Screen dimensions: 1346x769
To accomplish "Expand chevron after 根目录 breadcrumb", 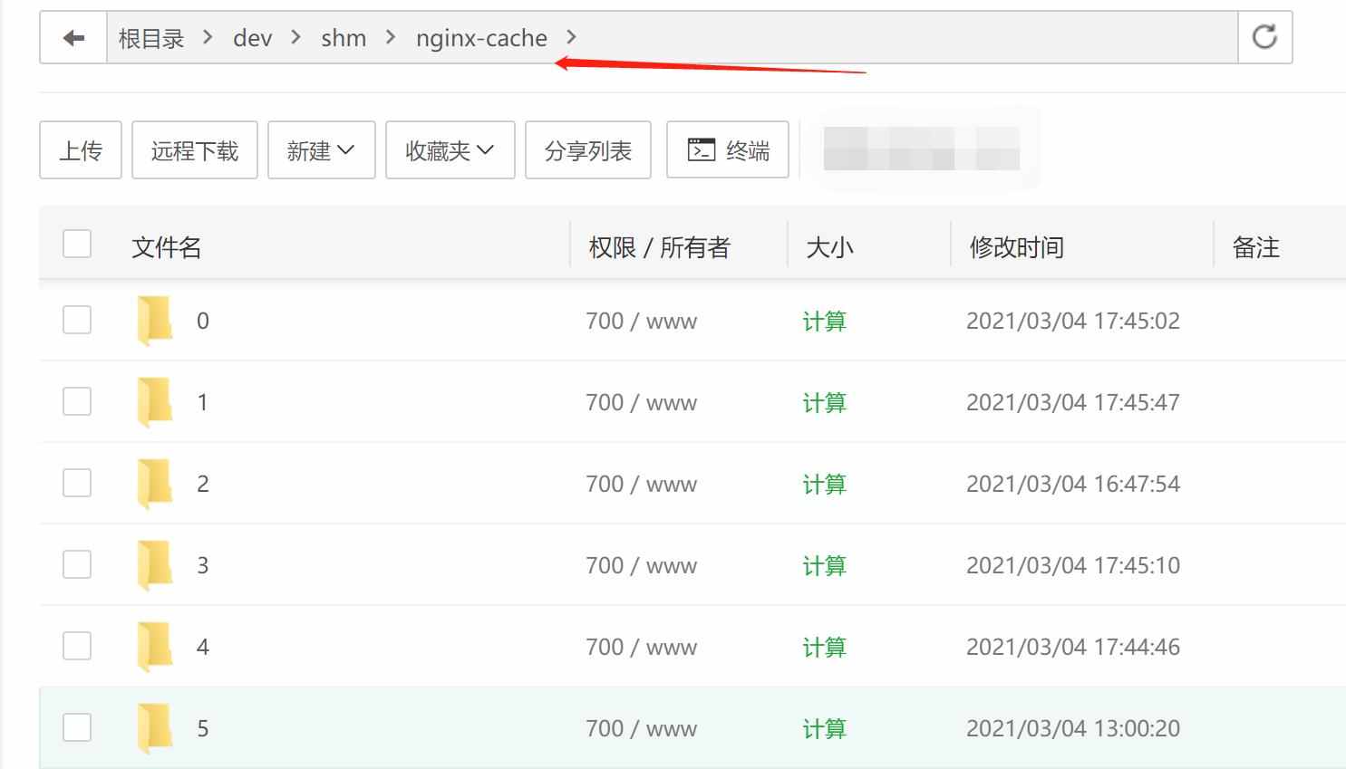I will click(x=208, y=37).
